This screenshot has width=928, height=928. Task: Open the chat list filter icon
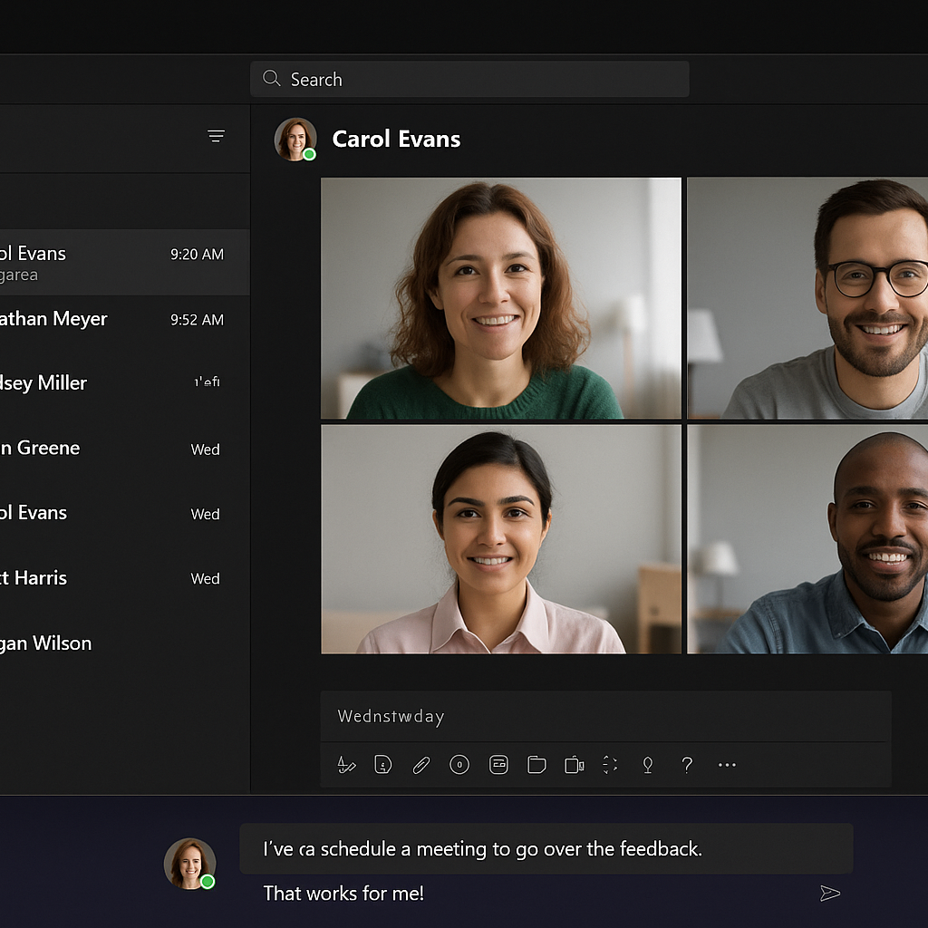coord(216,136)
